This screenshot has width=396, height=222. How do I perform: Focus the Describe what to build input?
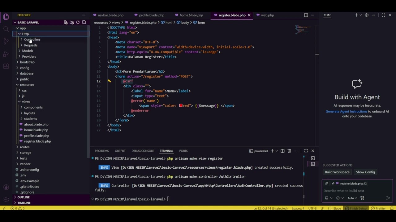click(357, 191)
